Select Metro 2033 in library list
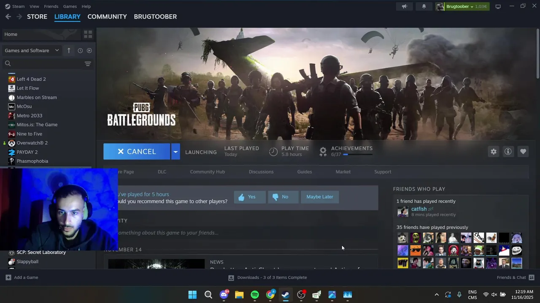Image resolution: width=540 pixels, height=303 pixels. (x=29, y=116)
